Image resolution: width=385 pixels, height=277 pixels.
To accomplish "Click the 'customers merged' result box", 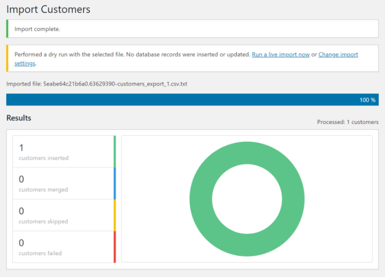I will click(64, 184).
